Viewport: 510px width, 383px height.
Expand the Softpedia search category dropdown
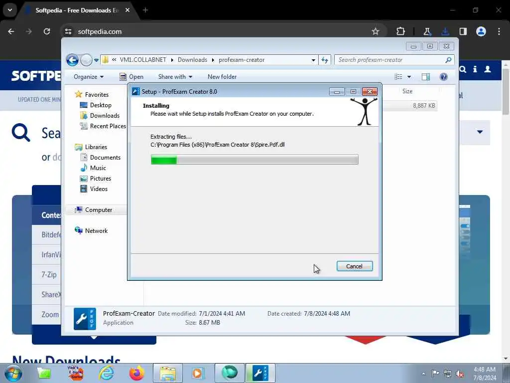click(480, 132)
